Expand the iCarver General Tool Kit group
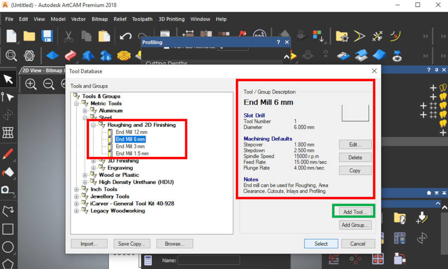The image size is (448, 269). [x=77, y=204]
